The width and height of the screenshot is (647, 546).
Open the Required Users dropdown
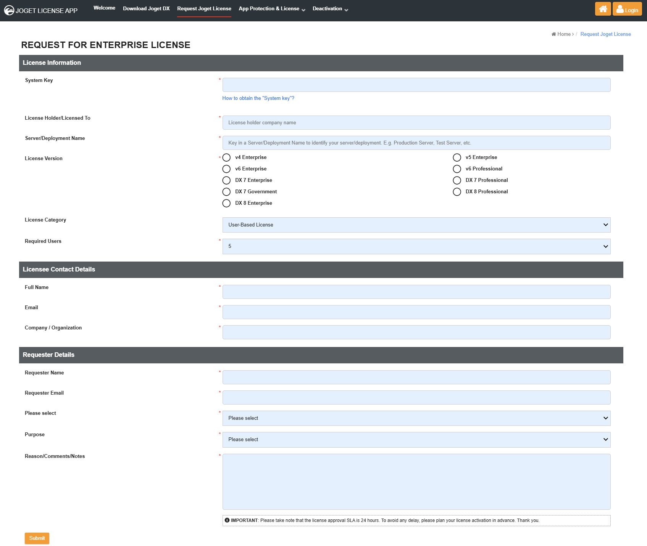416,246
